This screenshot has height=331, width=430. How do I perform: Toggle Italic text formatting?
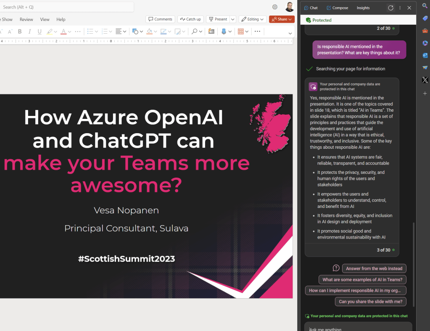click(x=29, y=32)
